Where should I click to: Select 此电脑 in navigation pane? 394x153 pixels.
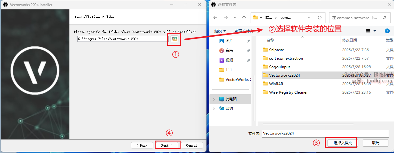(230, 99)
